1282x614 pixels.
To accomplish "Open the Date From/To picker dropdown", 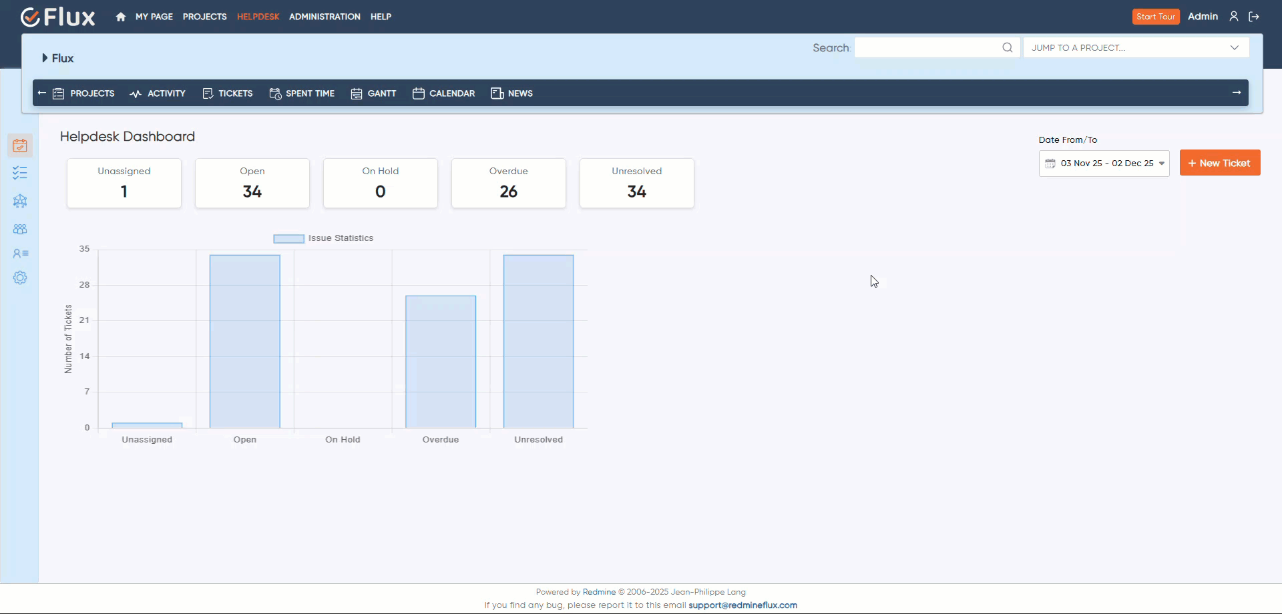I will 1104,163.
